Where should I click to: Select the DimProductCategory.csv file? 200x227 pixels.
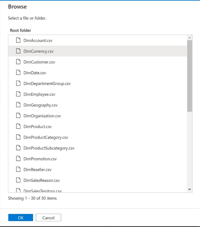tap(46, 137)
